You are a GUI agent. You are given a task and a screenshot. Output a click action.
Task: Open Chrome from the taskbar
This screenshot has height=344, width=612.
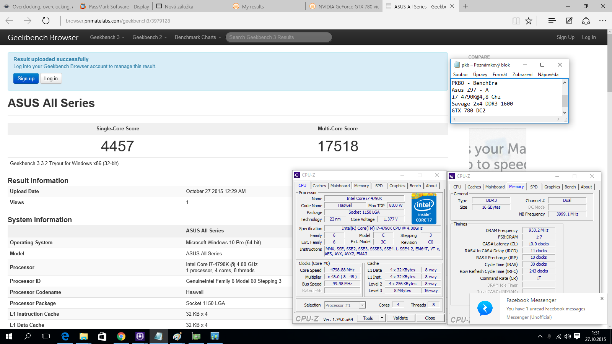tap(121, 336)
